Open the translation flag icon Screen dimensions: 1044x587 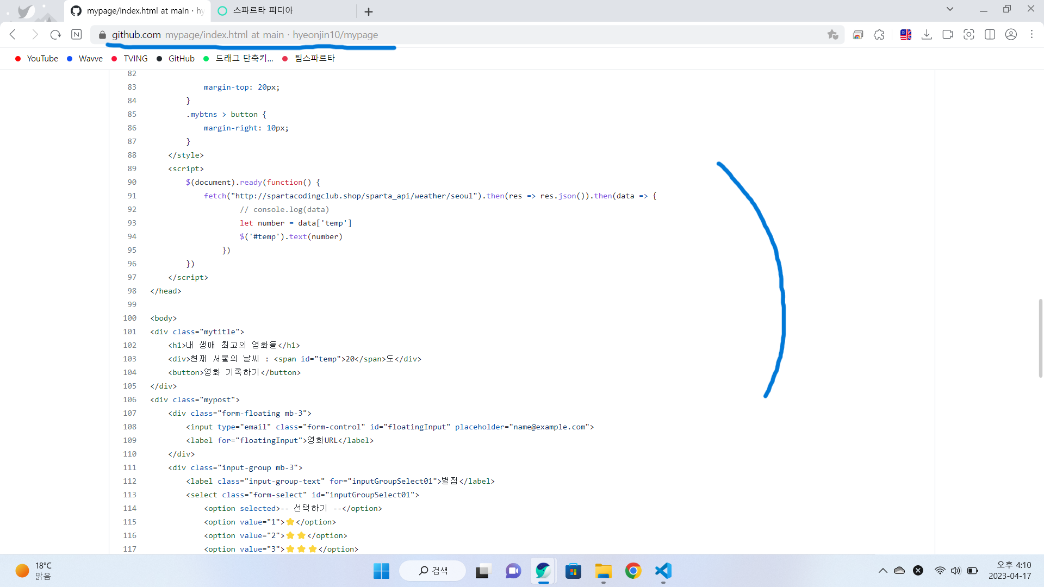pyautogui.click(x=906, y=35)
